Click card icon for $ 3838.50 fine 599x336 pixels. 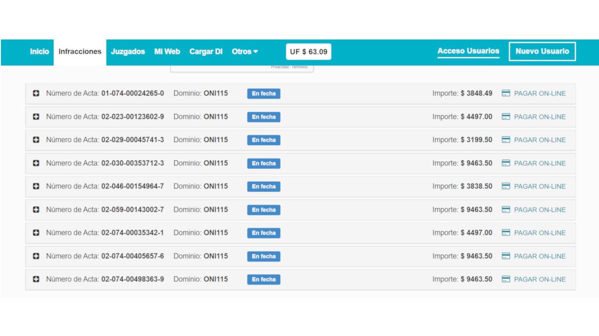pos(506,186)
